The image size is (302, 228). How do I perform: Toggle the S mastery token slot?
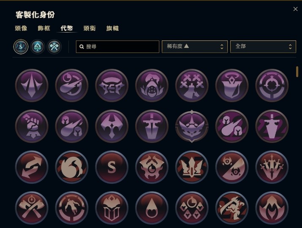[21, 46]
